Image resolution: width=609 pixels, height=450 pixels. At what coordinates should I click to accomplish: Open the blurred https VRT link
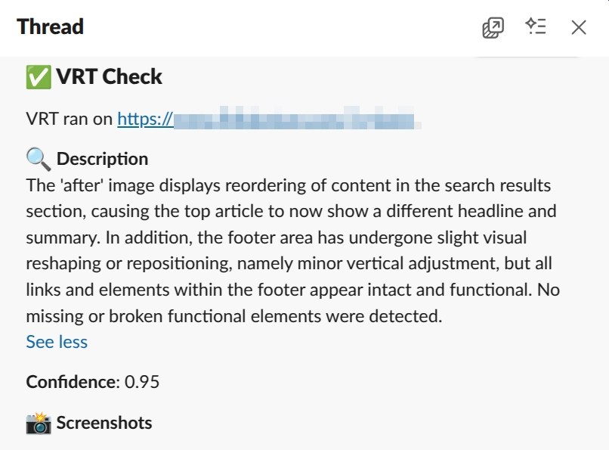(x=267, y=119)
